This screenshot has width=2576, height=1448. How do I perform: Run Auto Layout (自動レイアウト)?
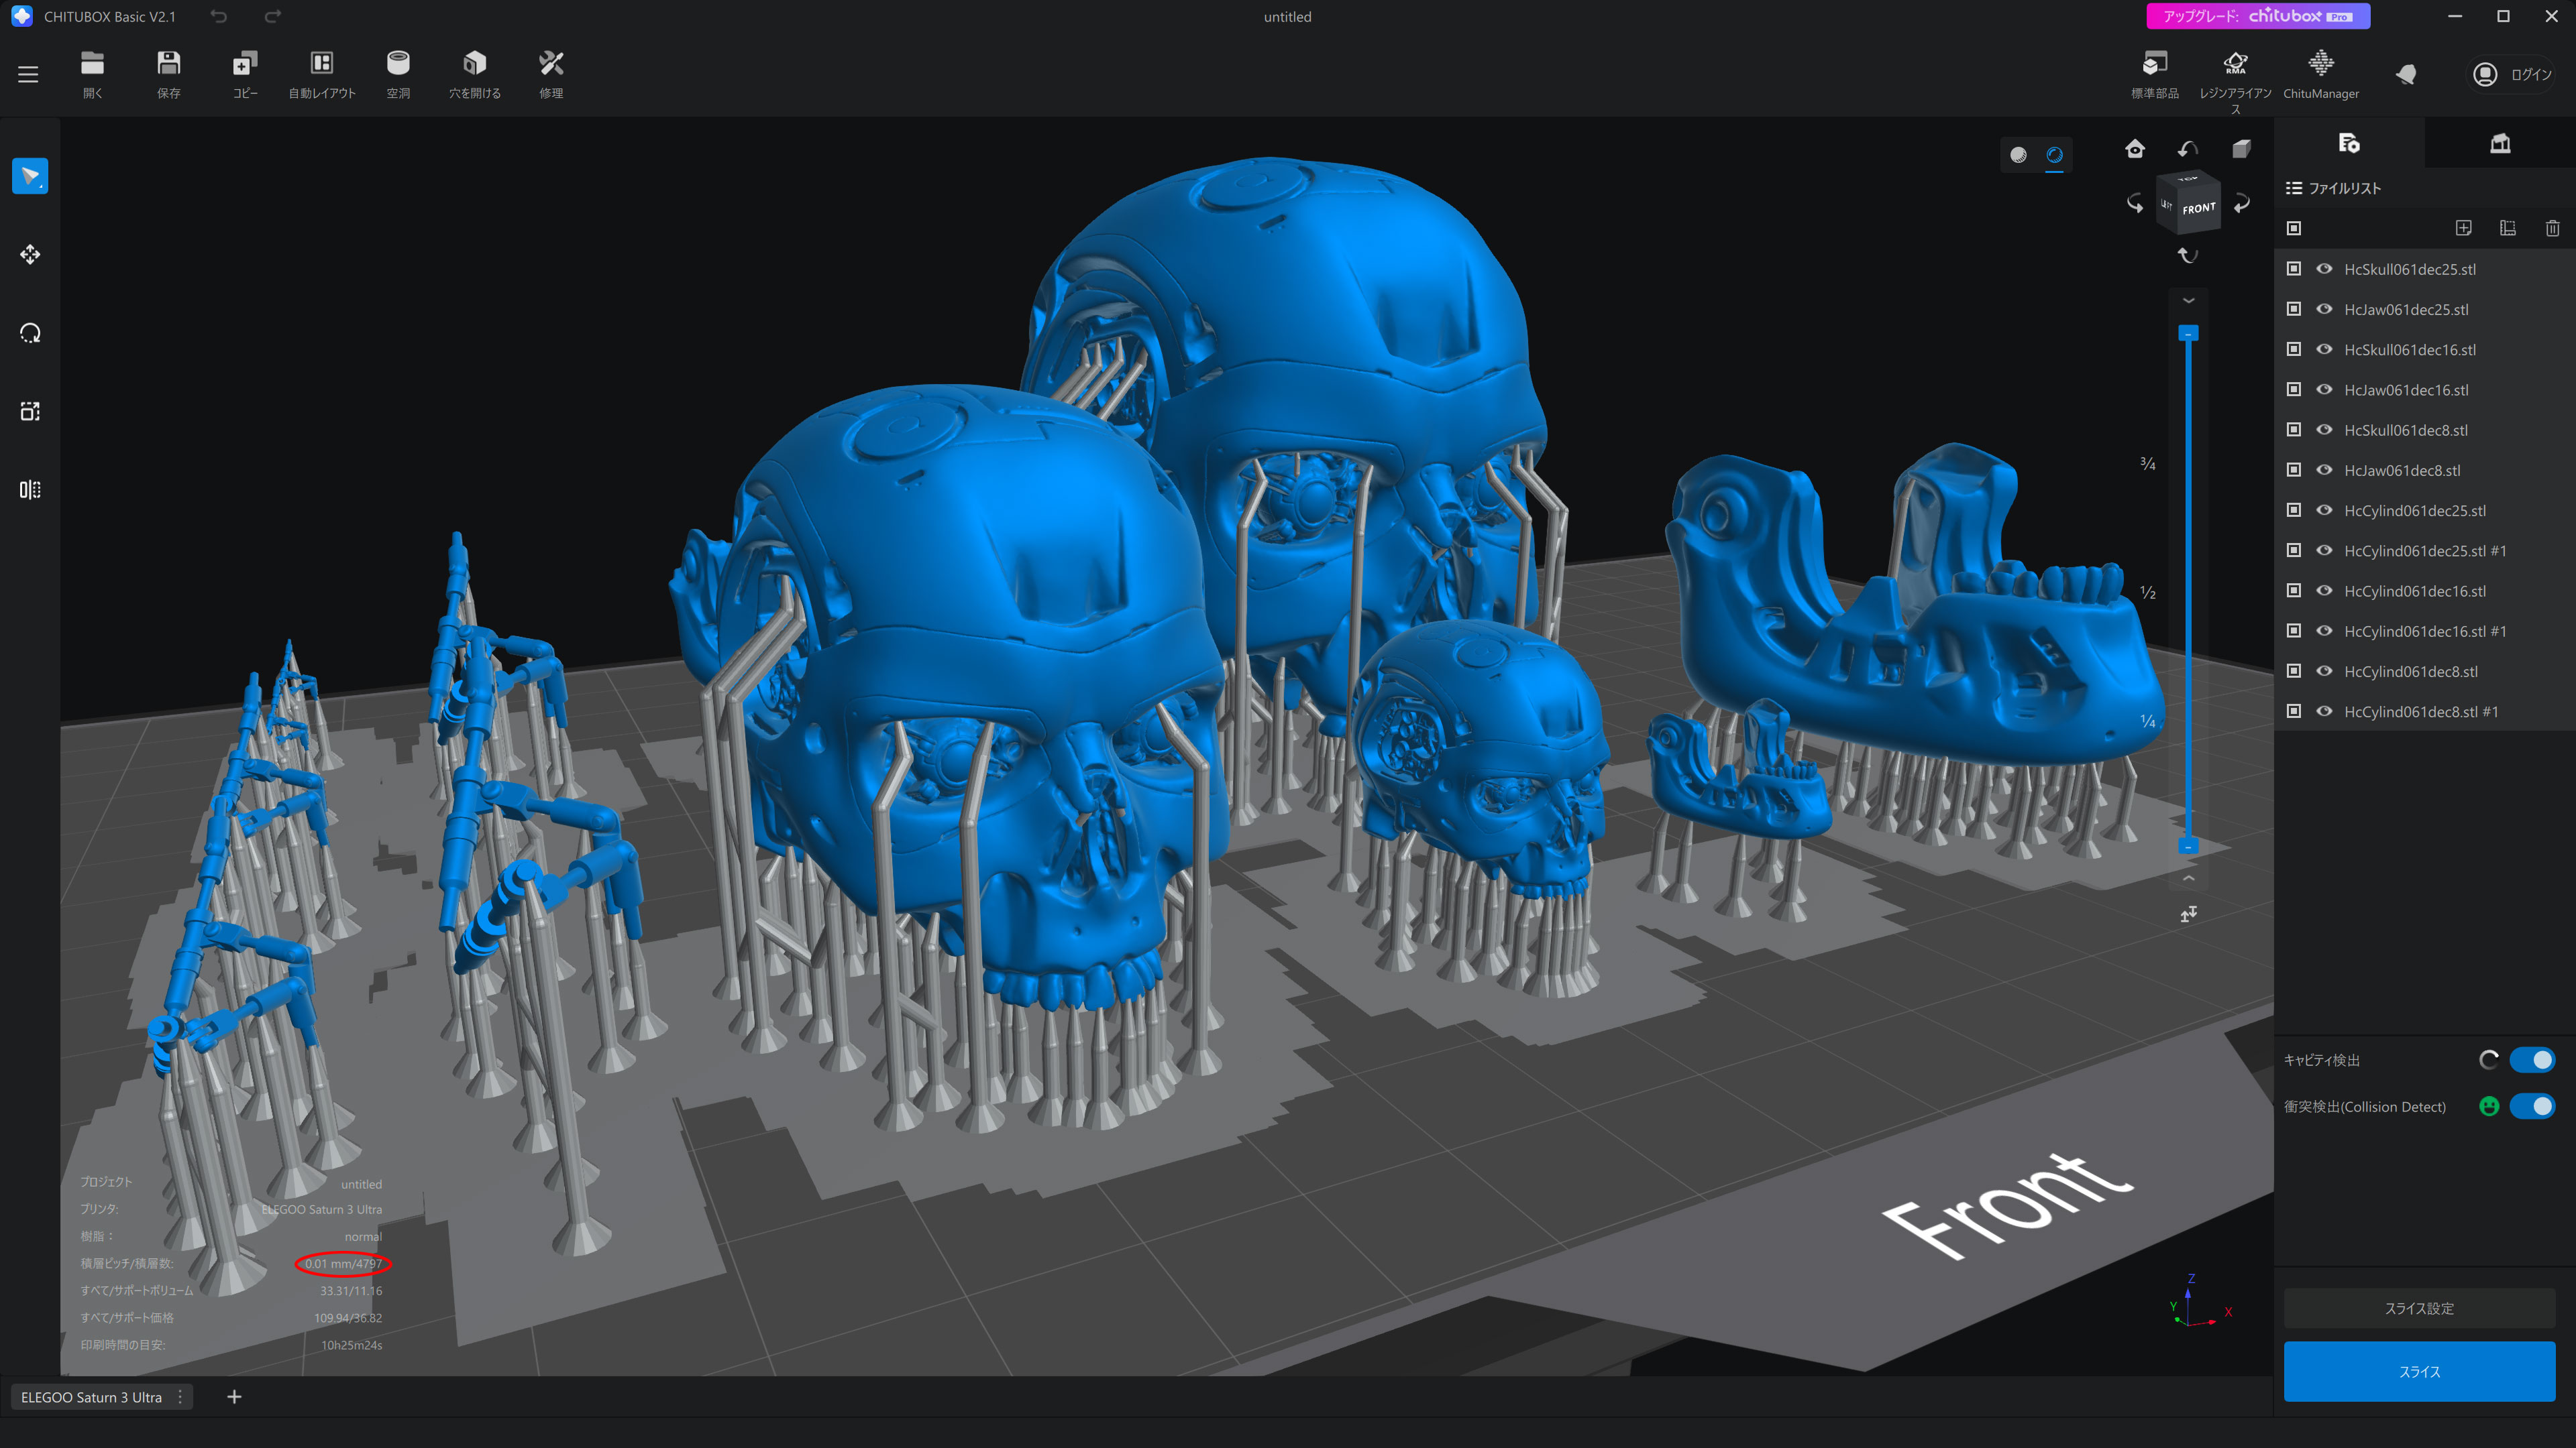[x=322, y=74]
